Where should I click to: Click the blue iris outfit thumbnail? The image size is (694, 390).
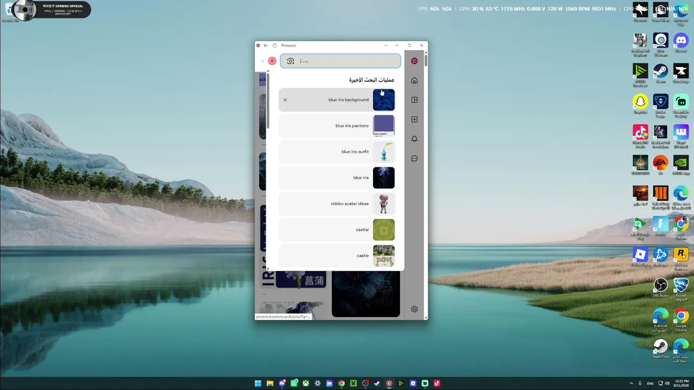[384, 152]
